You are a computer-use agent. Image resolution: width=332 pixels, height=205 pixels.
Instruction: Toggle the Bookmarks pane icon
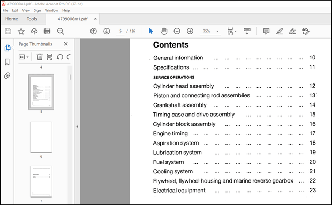click(x=7, y=62)
